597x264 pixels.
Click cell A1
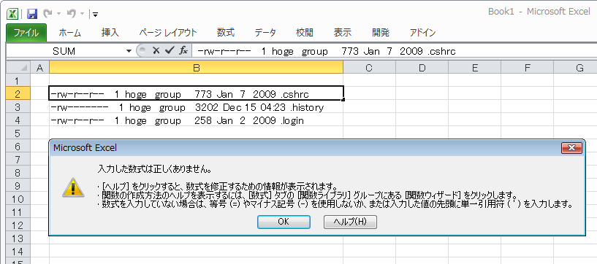click(39, 80)
